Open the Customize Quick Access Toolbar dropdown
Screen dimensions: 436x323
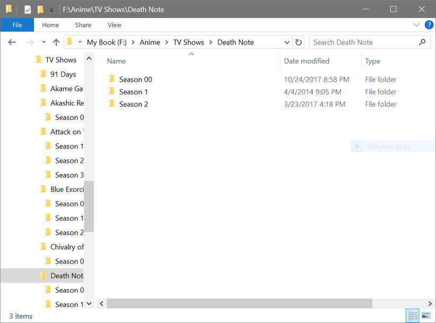pos(52,10)
